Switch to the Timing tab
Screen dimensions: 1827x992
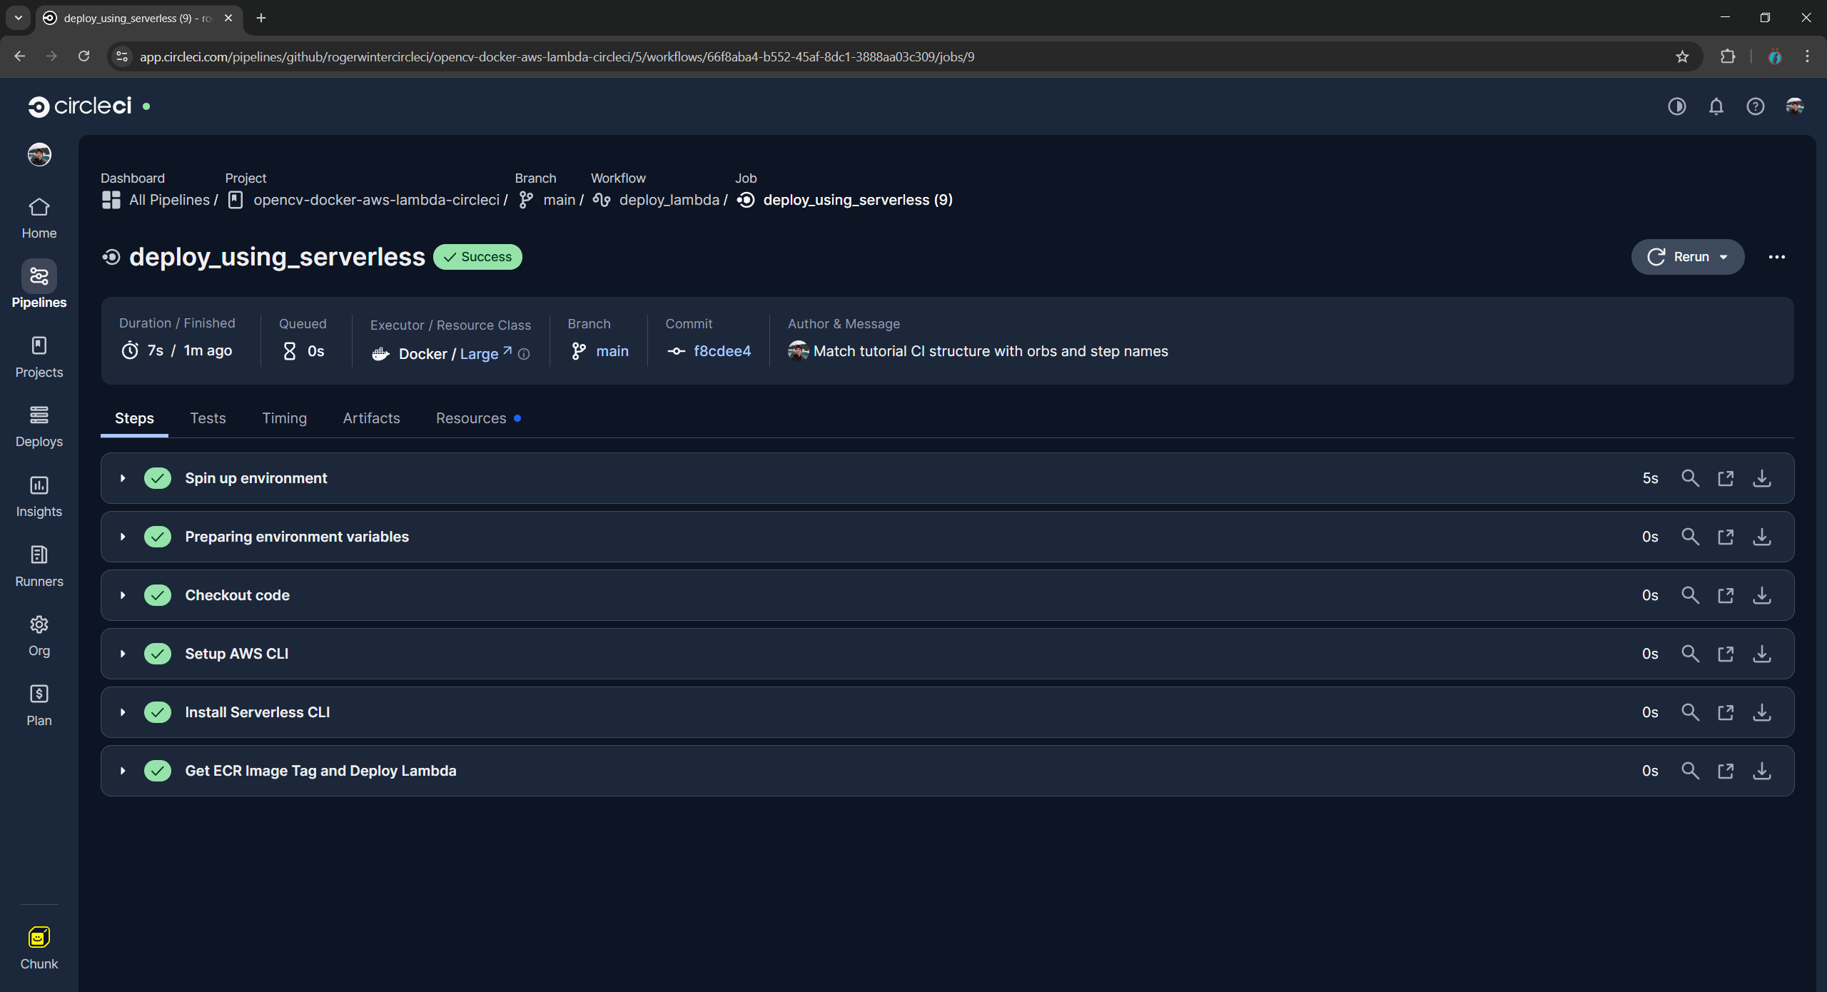[284, 418]
